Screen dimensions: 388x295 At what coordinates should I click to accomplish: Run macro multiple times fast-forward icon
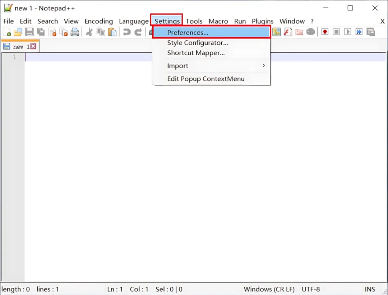tap(359, 32)
